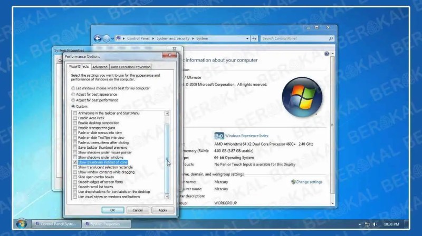Open the recent pages dropdown arrow
The height and width of the screenshot is (236, 422).
tap(112, 38)
